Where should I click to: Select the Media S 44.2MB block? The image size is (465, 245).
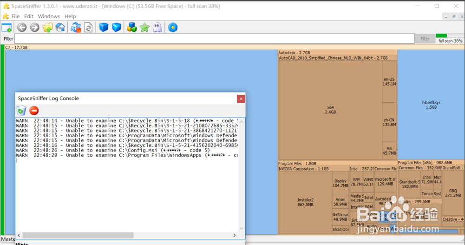(357, 198)
